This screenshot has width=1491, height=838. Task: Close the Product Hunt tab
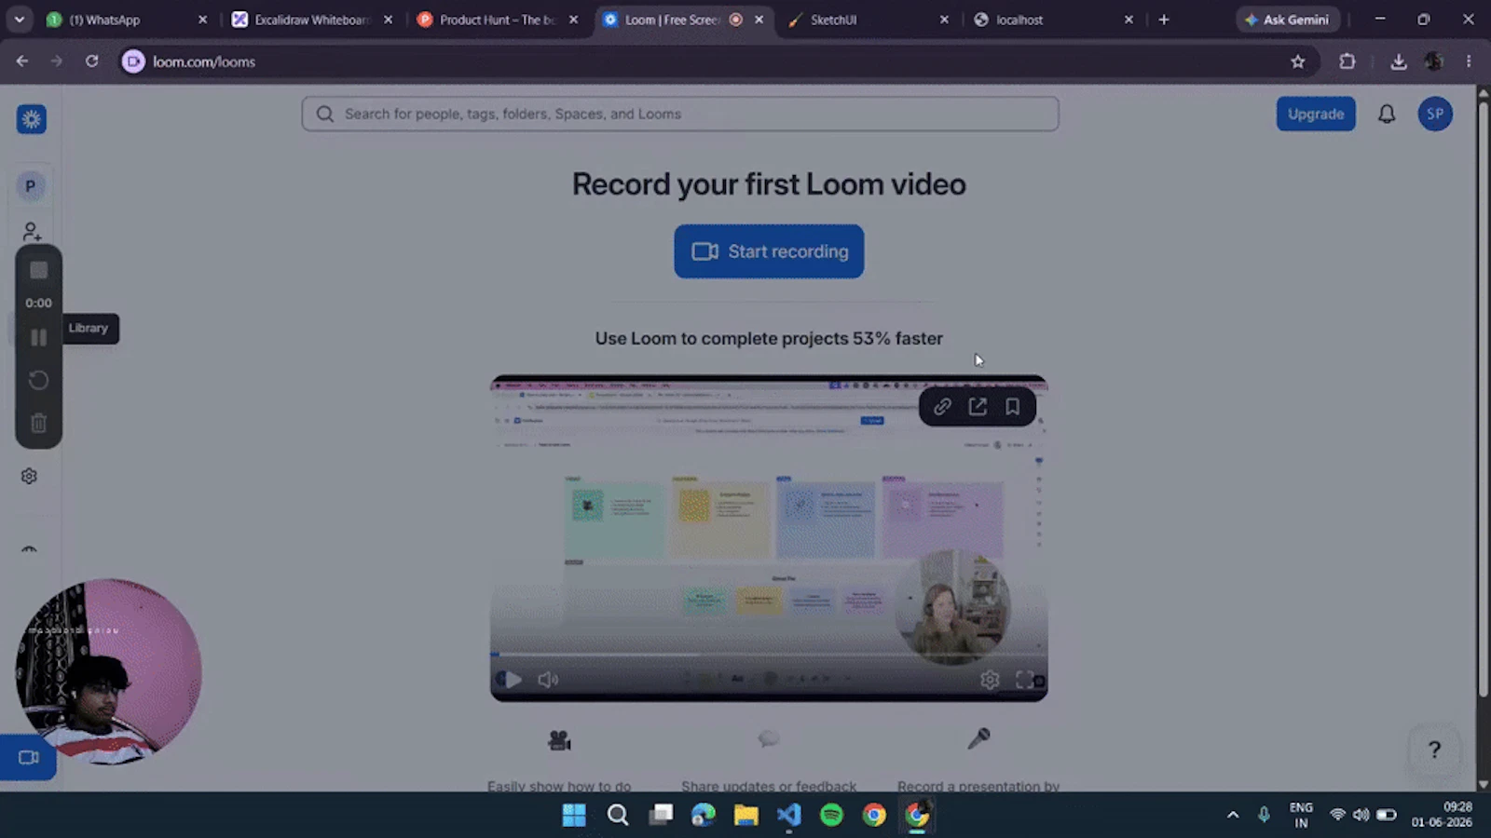click(x=573, y=20)
